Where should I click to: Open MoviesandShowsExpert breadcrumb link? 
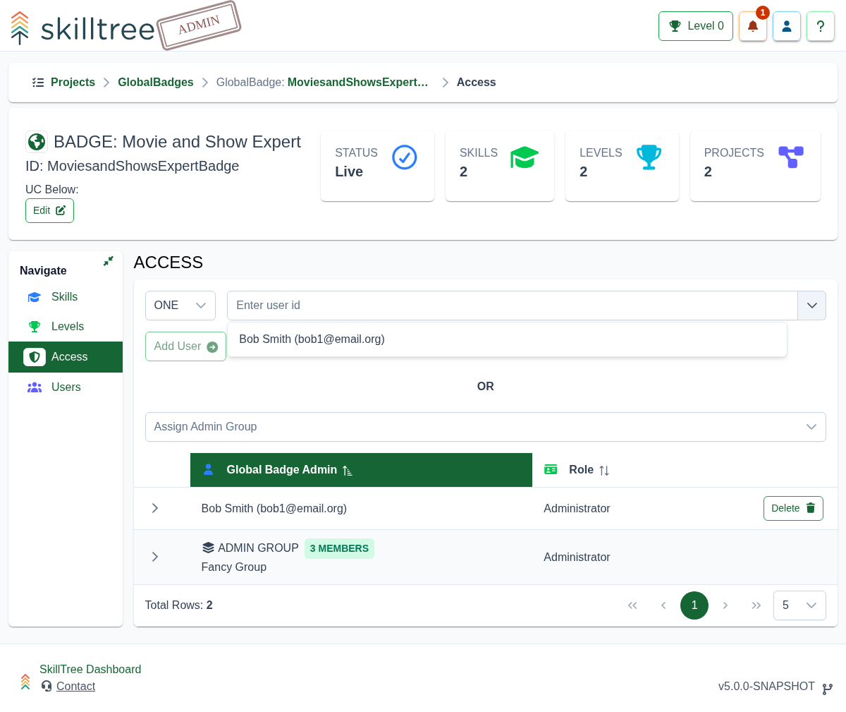pos(358,83)
